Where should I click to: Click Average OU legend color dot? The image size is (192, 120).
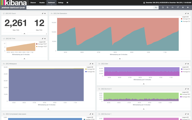(181, 21)
